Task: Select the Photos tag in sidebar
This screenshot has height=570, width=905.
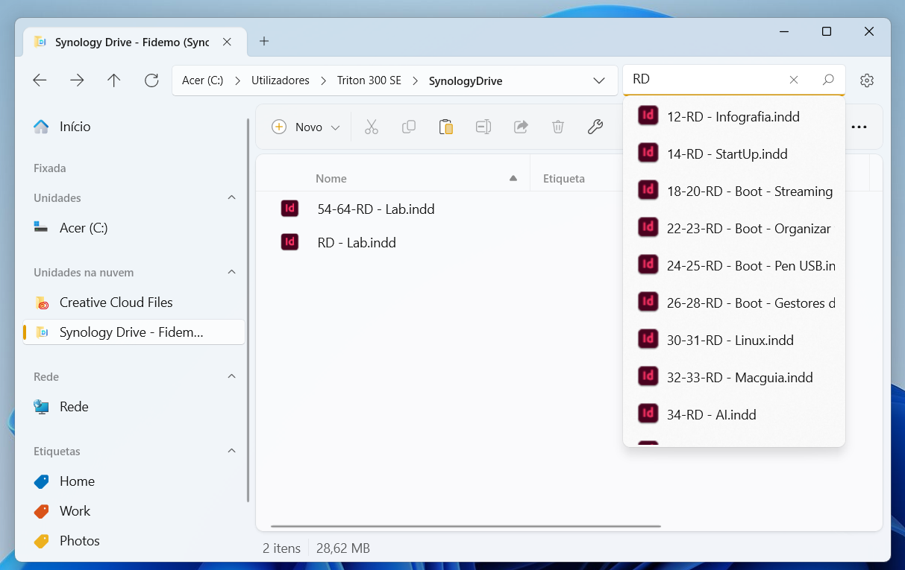Action: point(134,541)
